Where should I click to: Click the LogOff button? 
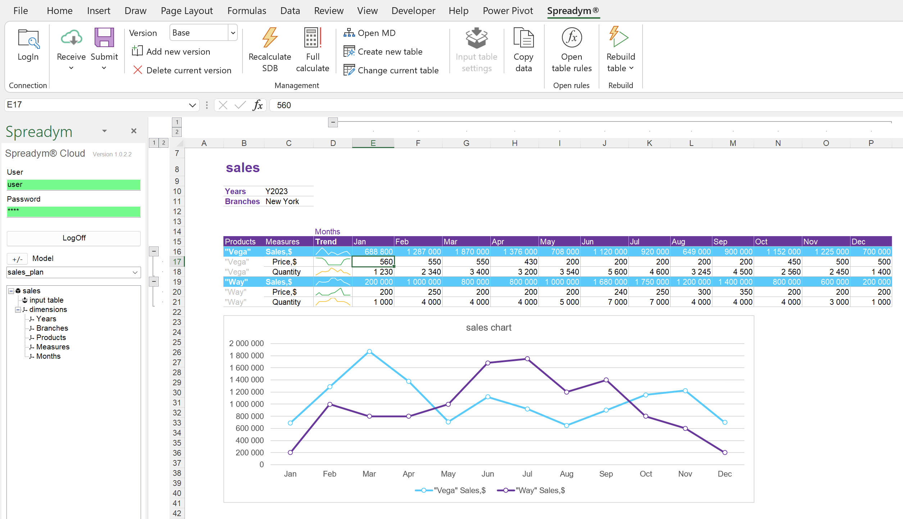(x=73, y=238)
